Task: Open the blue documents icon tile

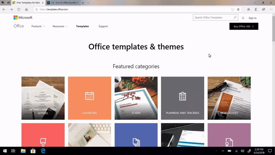Action: tap(136, 135)
